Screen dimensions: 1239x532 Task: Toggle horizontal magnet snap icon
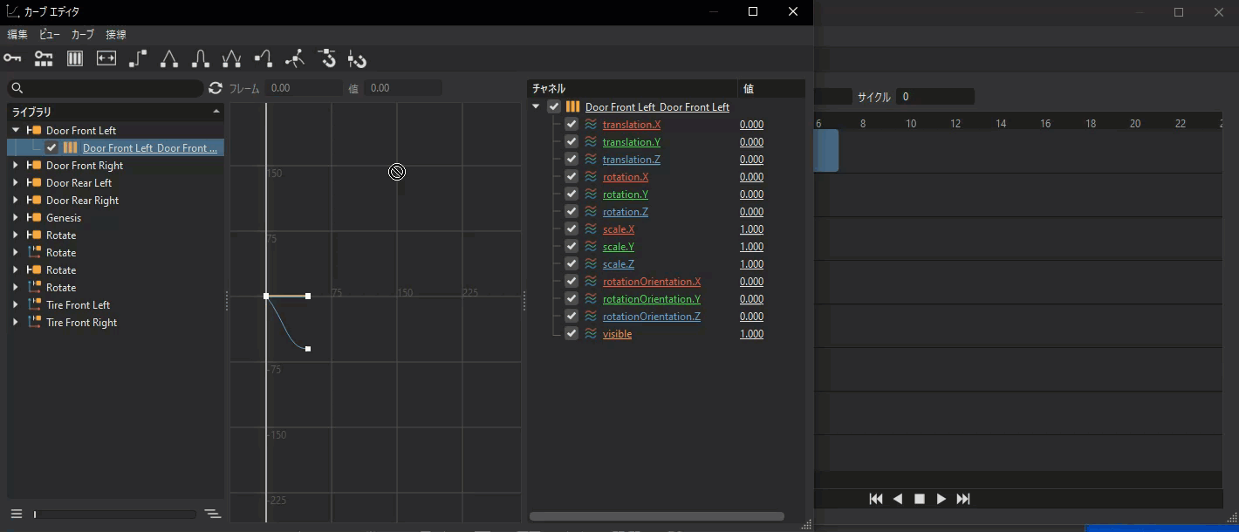[x=327, y=58]
